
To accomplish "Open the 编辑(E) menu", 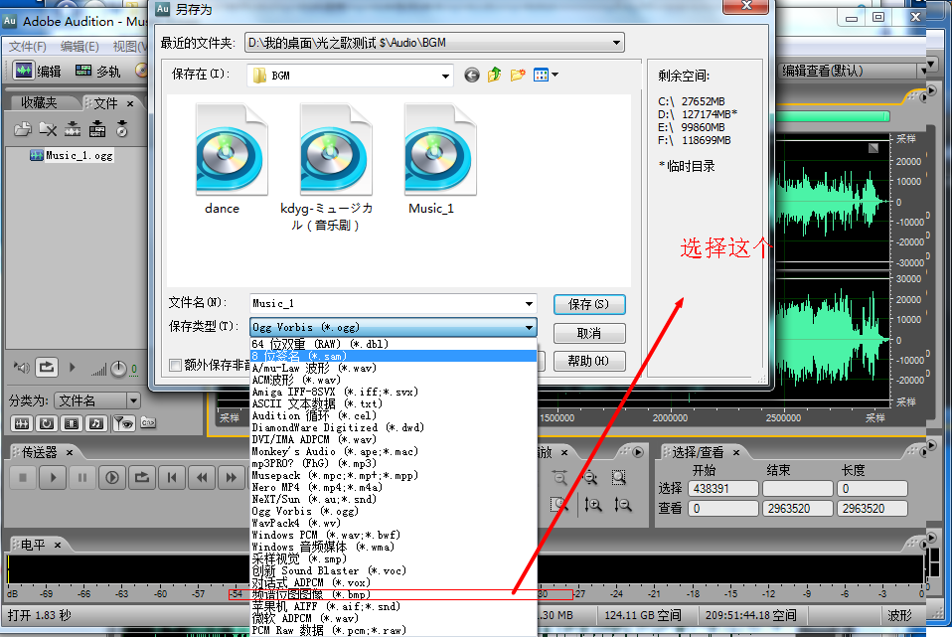I will tap(79, 46).
